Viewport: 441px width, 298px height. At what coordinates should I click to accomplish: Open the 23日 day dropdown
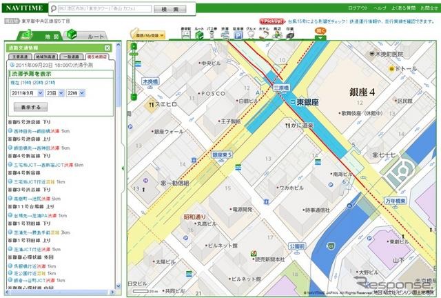55,93
